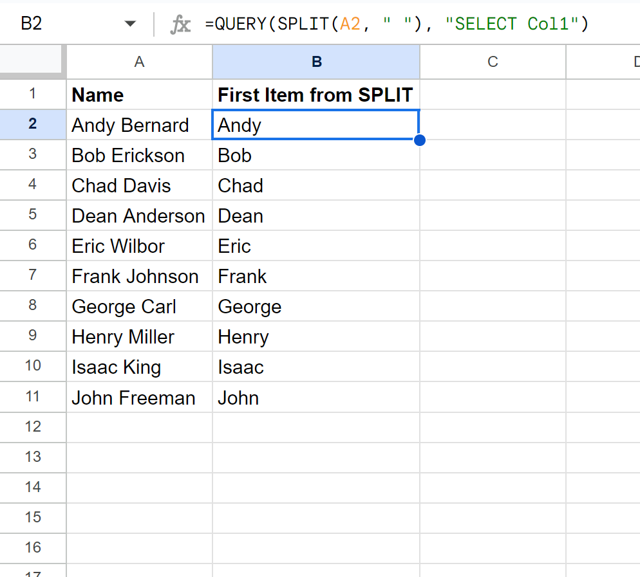Image resolution: width=640 pixels, height=577 pixels.
Task: Click the cell containing Andy Bernard
Action: 139,124
